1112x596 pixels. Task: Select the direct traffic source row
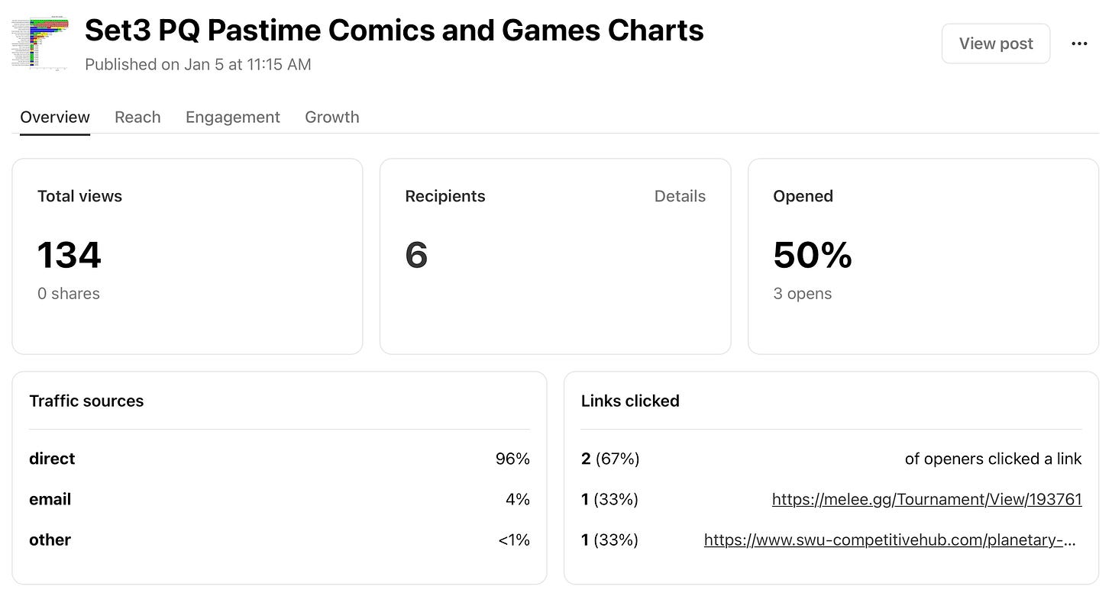tap(279, 459)
